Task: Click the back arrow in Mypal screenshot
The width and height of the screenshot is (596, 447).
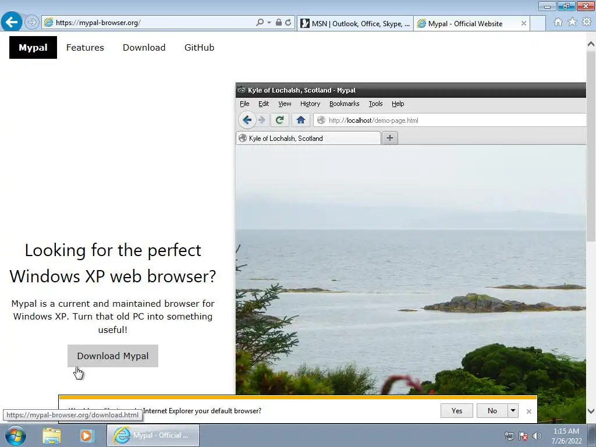Action: pyautogui.click(x=247, y=120)
